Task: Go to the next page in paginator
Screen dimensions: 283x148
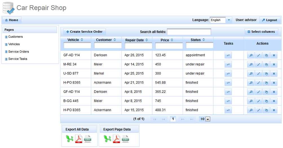Action: click(x=182, y=119)
